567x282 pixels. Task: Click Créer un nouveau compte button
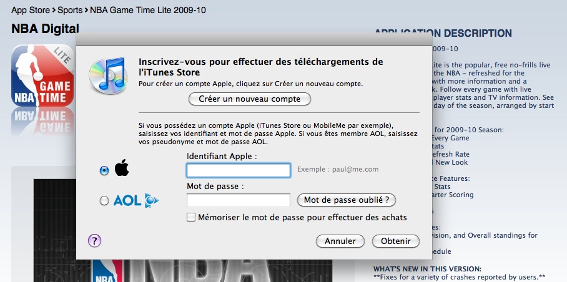(250, 99)
